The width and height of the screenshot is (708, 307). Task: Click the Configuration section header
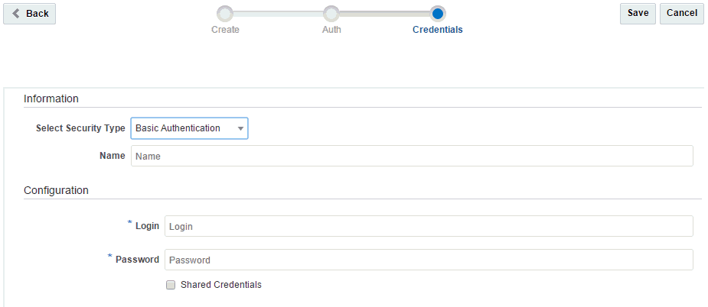click(56, 191)
